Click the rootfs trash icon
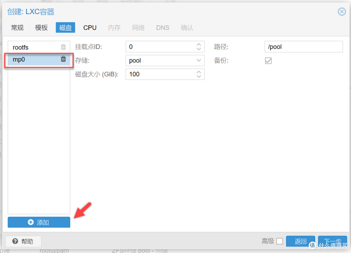The width and height of the screenshot is (351, 253). 63,47
